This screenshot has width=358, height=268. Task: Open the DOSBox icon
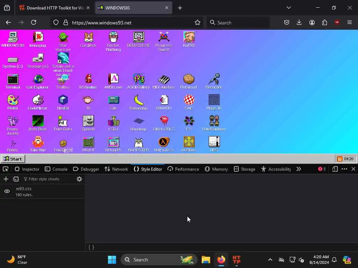point(189,144)
